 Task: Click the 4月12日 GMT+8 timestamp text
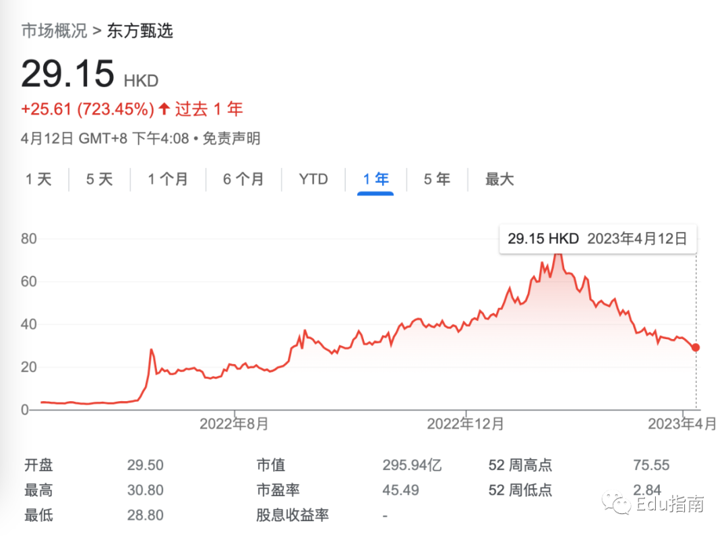pyautogui.click(x=105, y=138)
